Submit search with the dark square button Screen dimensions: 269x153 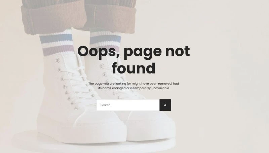click(165, 105)
